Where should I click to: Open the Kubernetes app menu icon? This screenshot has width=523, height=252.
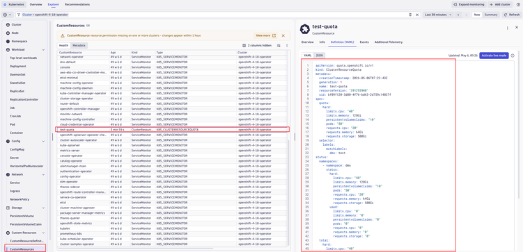5,5
